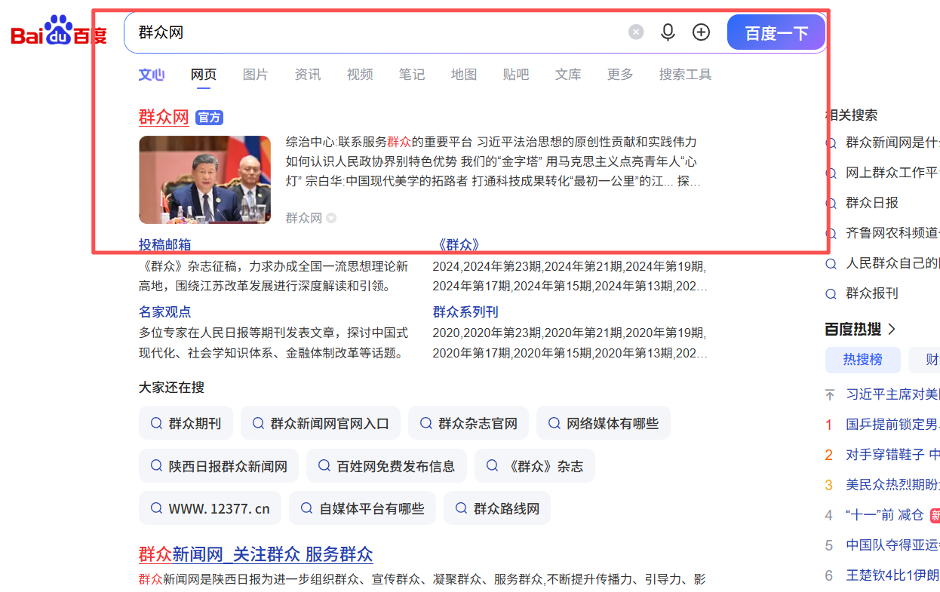Start voice search with the microphone icon
Image resolution: width=940 pixels, height=592 pixels.
[668, 32]
